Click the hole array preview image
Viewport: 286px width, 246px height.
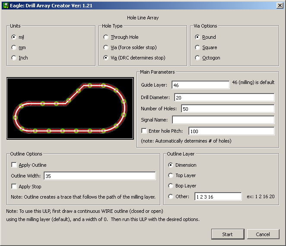[70, 108]
